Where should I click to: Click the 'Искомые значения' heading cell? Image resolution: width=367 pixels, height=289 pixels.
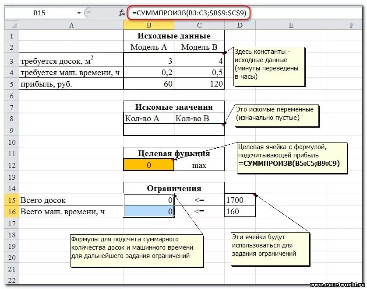(x=174, y=107)
